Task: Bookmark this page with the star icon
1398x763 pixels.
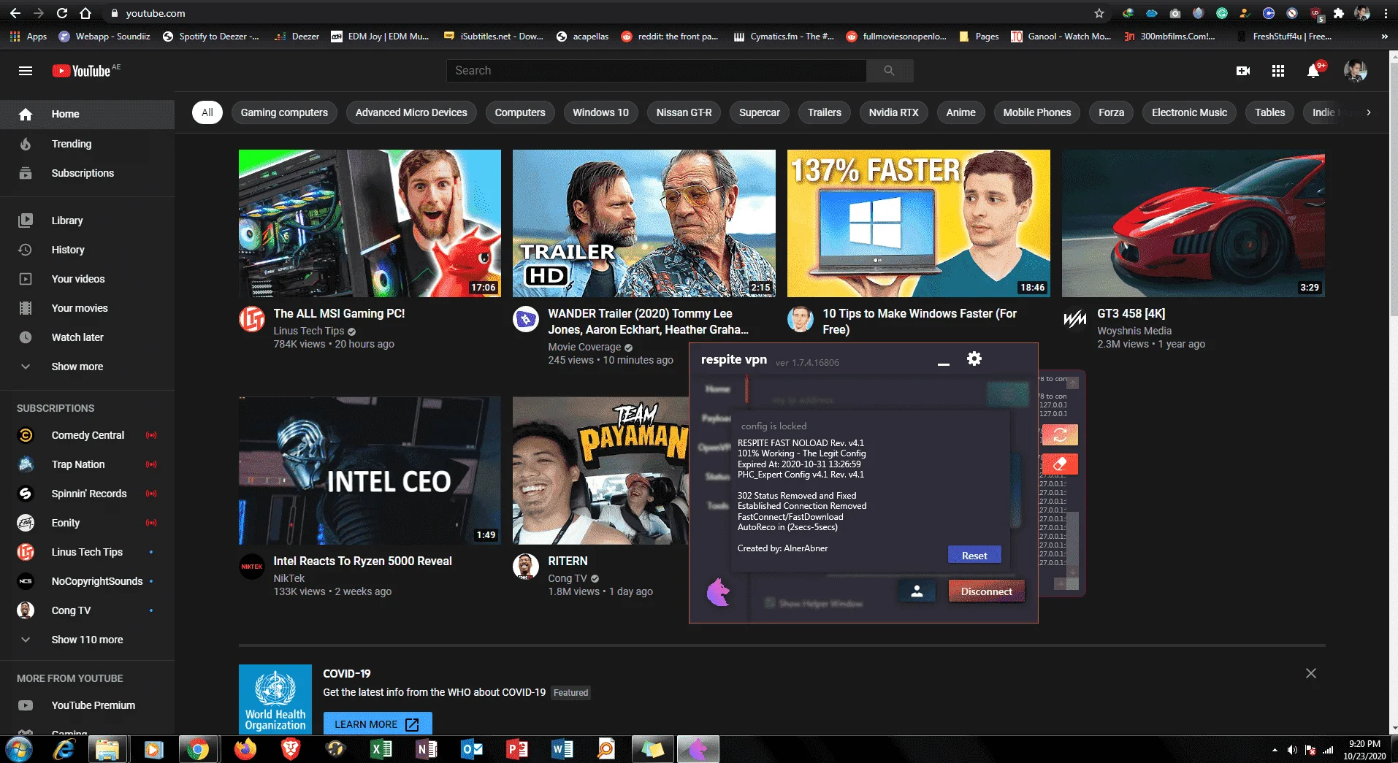Action: (x=1099, y=13)
